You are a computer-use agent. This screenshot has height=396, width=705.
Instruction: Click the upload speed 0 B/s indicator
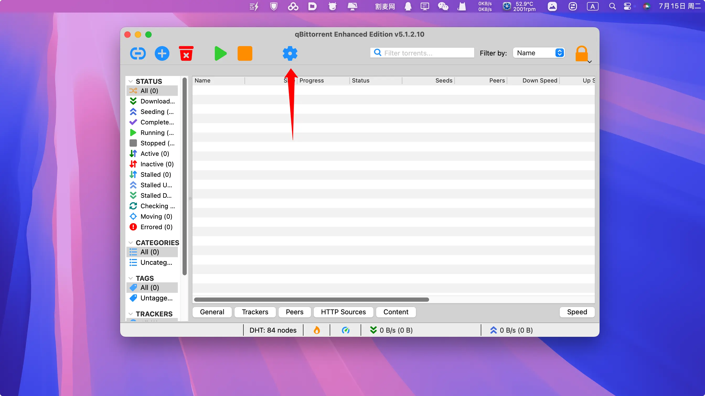(511, 331)
